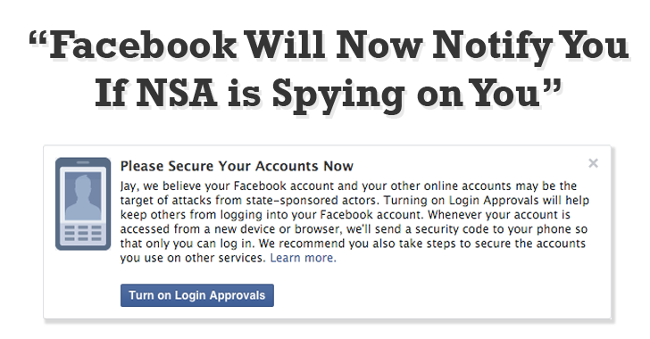Select the 'Please Secure Your Accounts Now' heading
Viewport: 650px width, 339px height.
237,166
